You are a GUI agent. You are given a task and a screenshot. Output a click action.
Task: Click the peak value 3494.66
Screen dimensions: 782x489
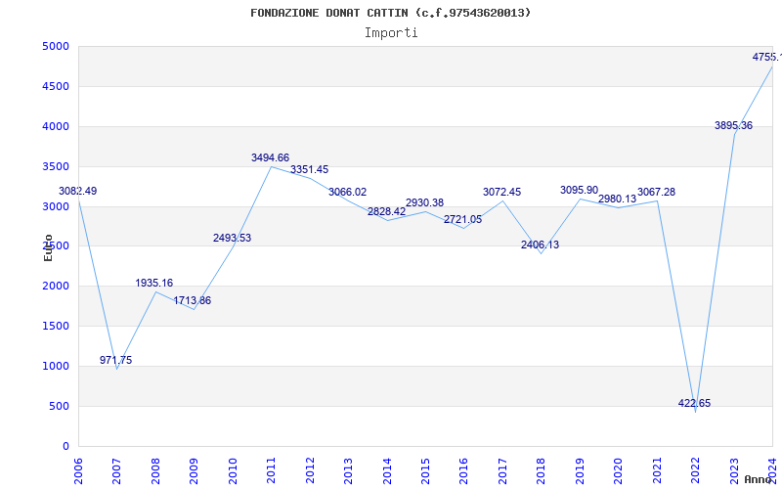click(271, 157)
